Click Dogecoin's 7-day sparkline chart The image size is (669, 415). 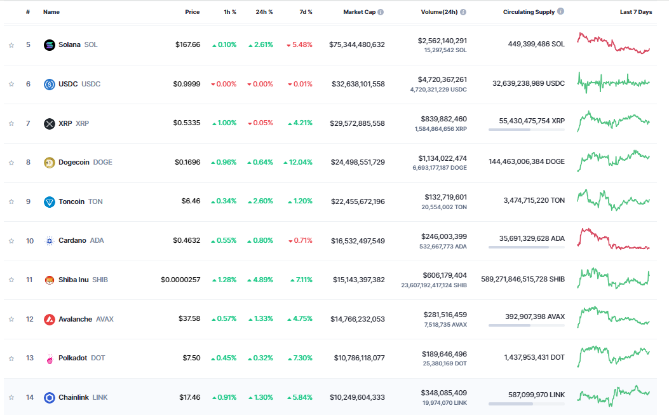(x=612, y=162)
